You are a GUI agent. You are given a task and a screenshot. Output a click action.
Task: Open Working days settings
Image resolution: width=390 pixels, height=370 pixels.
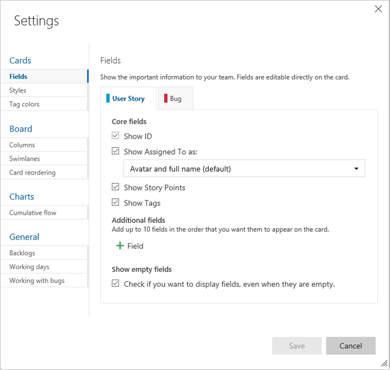[44, 267]
